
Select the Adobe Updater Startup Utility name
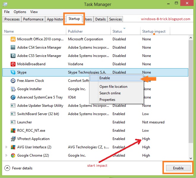tap(40, 106)
